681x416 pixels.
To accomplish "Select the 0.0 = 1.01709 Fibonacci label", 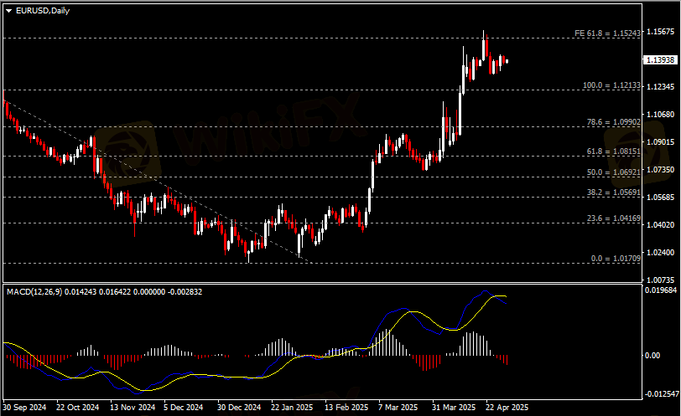I will [616, 259].
